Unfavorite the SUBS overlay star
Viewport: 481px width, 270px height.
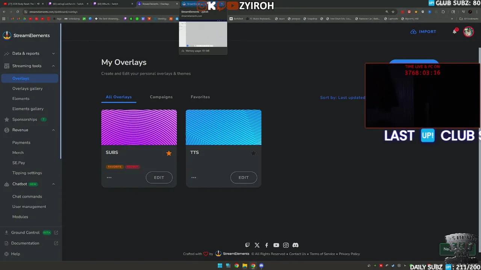click(x=169, y=153)
